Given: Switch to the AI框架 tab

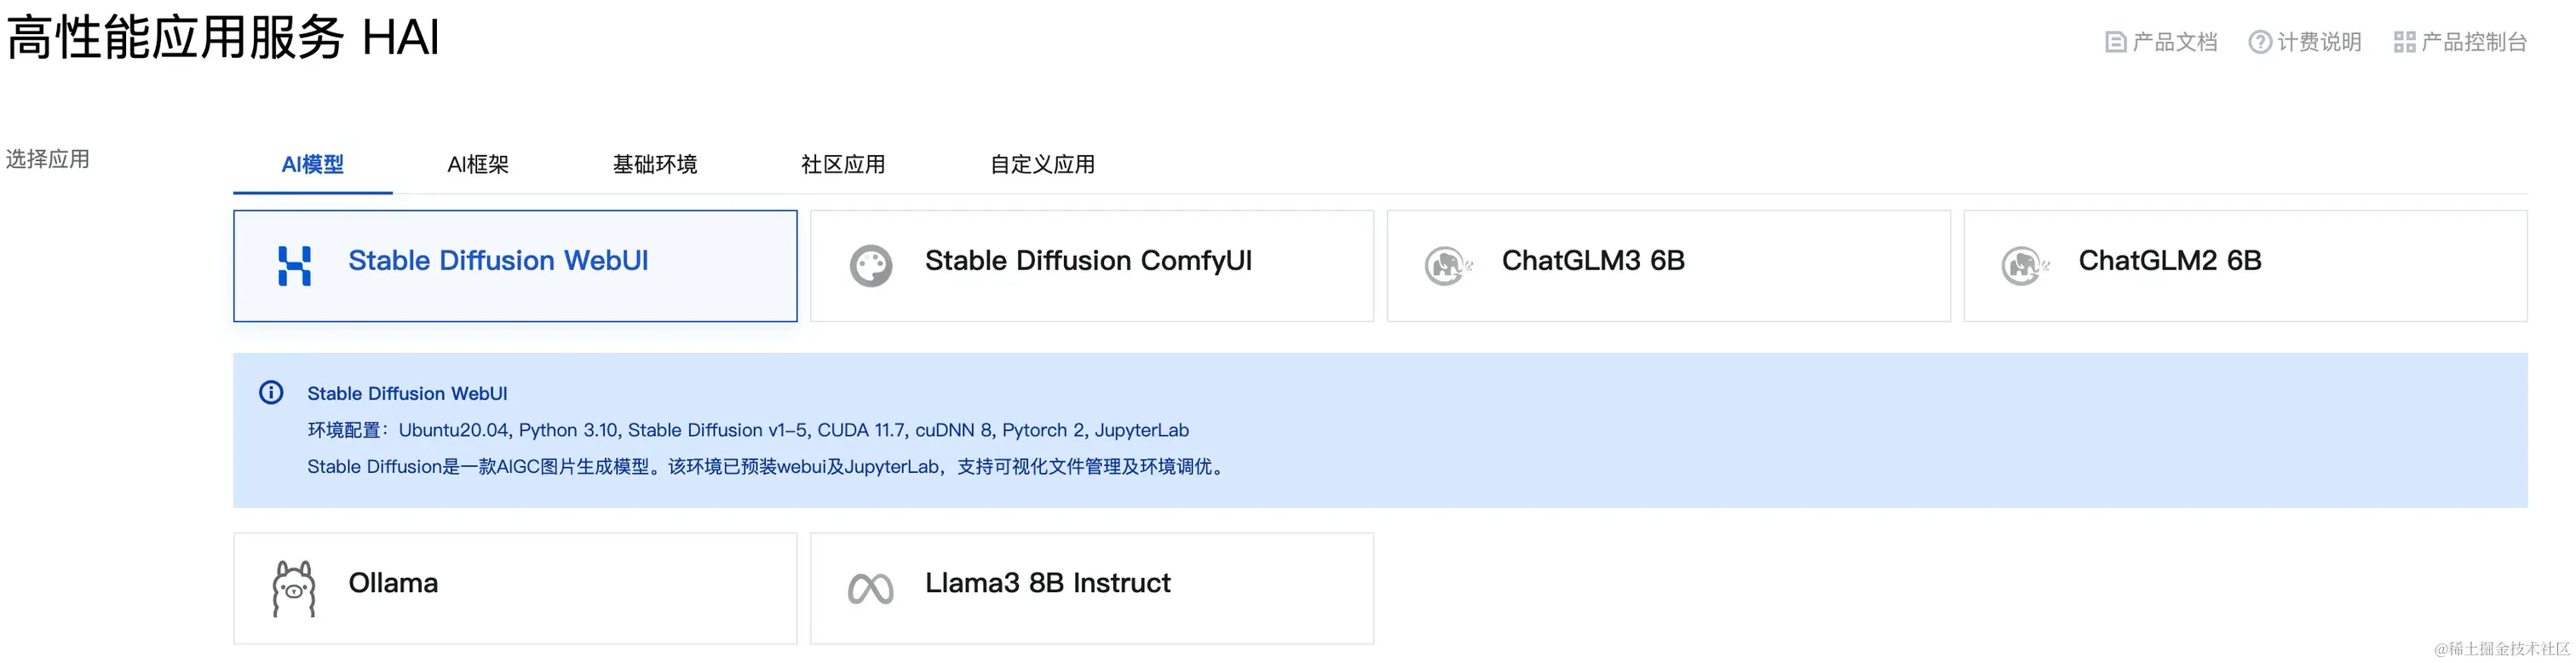Looking at the screenshot, I should click(478, 164).
